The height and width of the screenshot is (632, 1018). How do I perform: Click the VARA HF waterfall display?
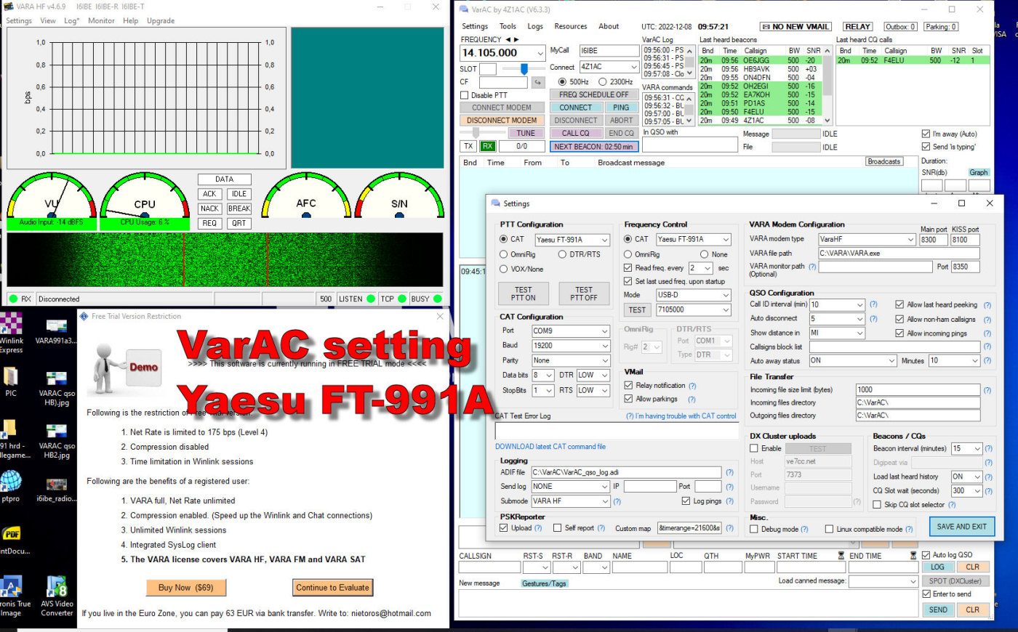tap(225, 259)
